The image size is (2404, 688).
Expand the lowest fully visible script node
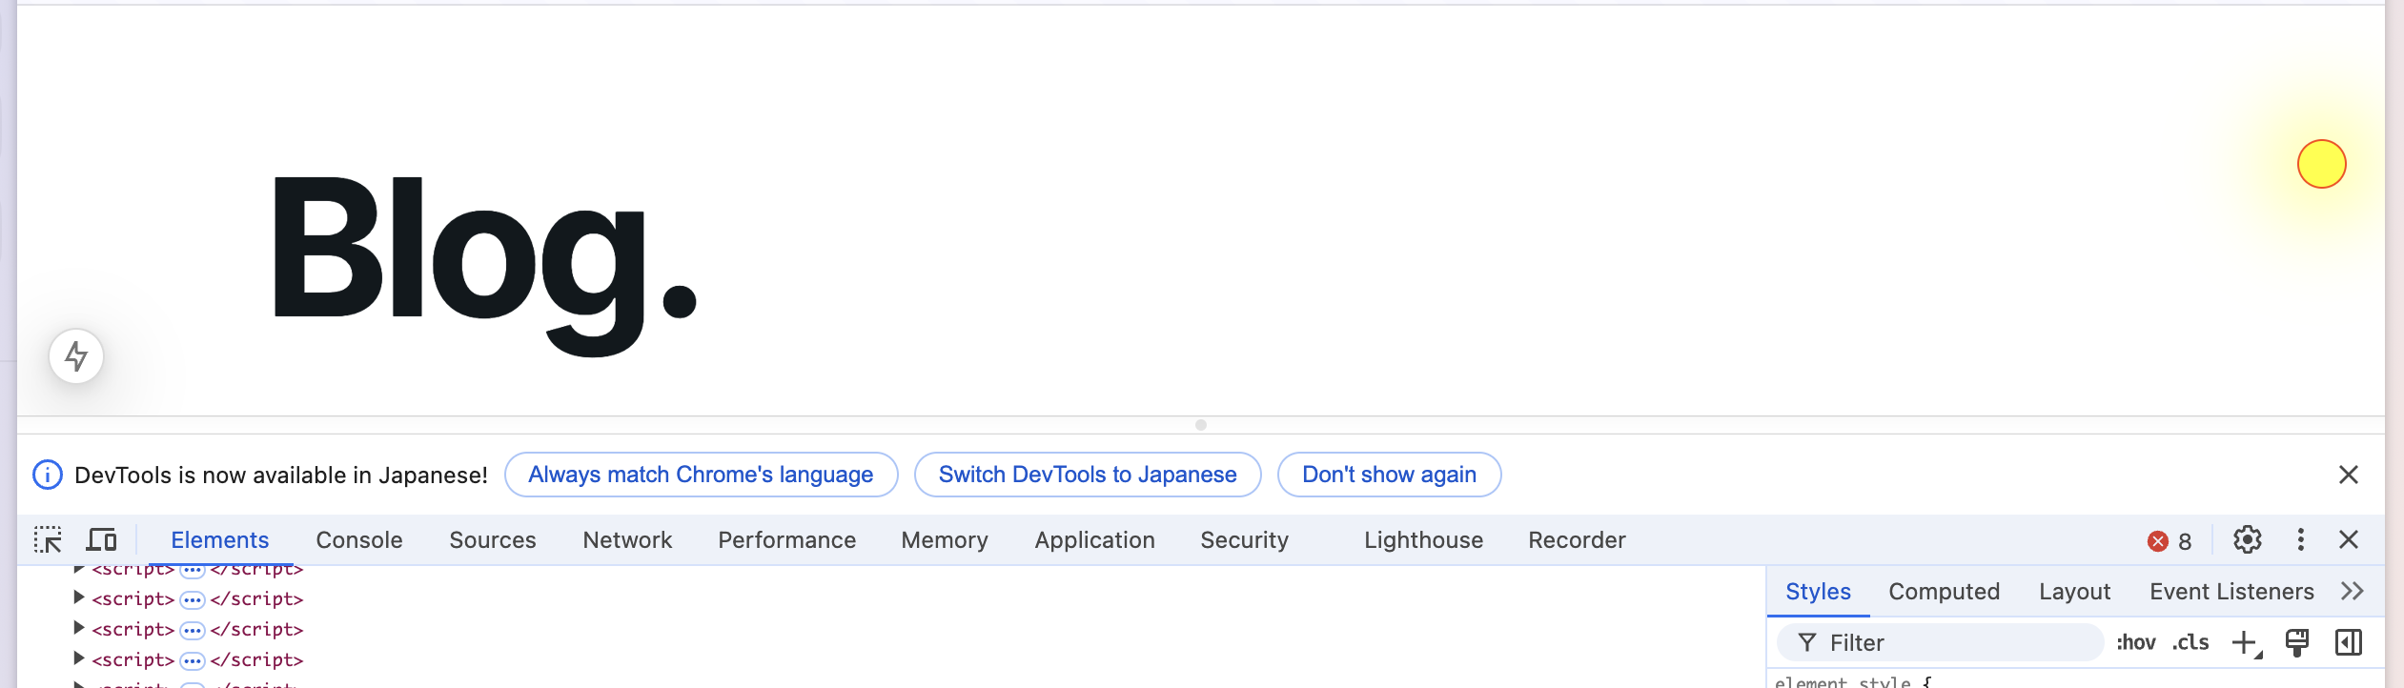pyautogui.click(x=79, y=659)
